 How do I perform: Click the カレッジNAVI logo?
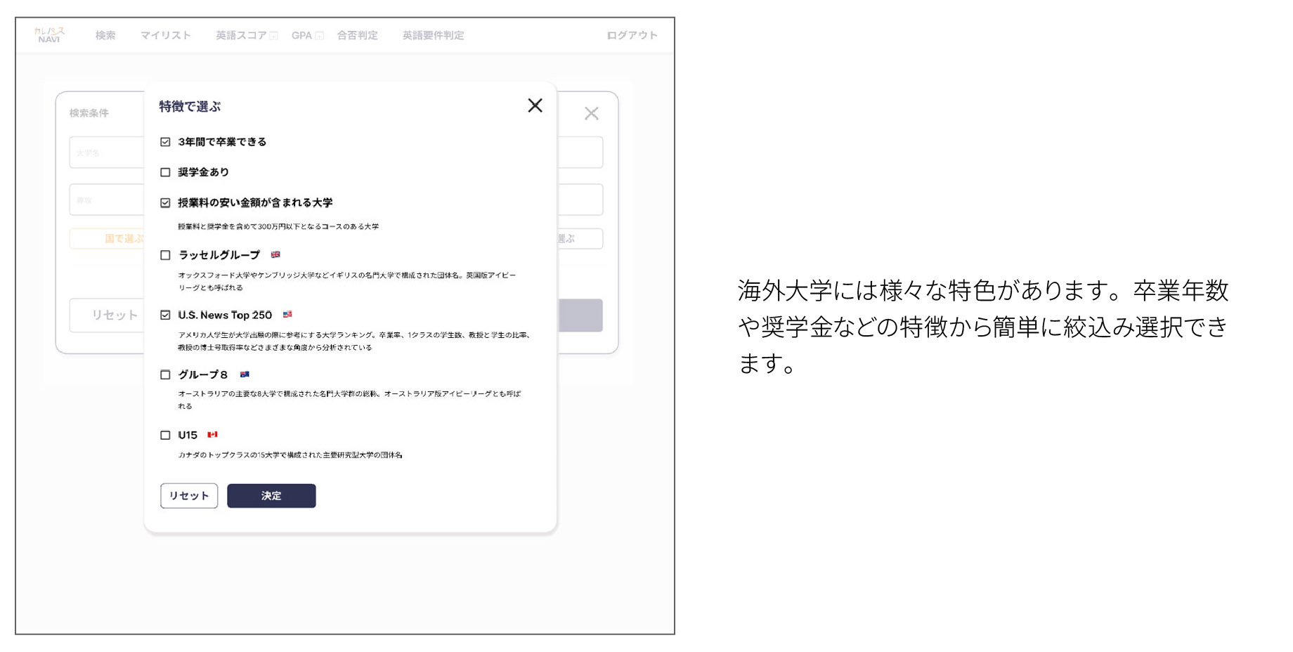(x=49, y=35)
